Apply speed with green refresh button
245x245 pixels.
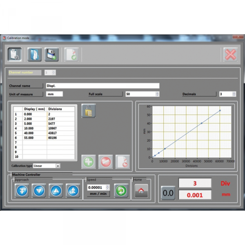pyautogui.click(x=120, y=191)
